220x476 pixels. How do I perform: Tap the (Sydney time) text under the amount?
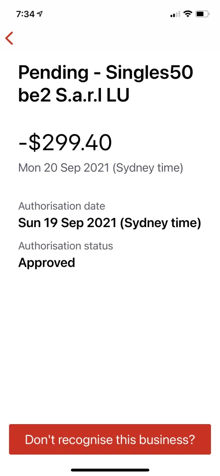tap(148, 168)
